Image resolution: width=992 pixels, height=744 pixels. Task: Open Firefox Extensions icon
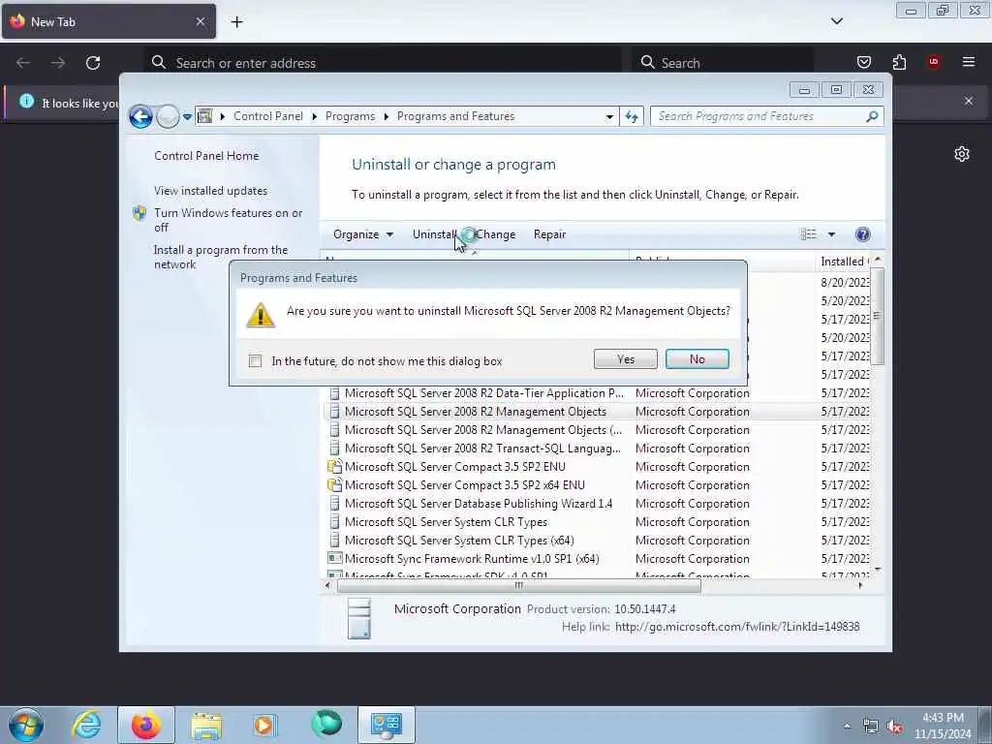click(899, 62)
